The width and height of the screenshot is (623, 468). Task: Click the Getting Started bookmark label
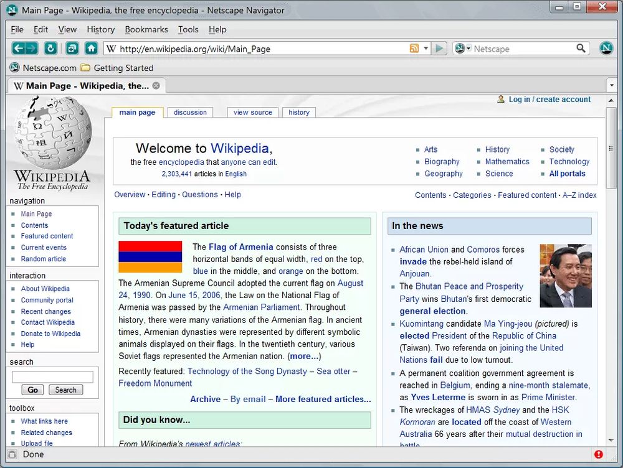tap(123, 68)
